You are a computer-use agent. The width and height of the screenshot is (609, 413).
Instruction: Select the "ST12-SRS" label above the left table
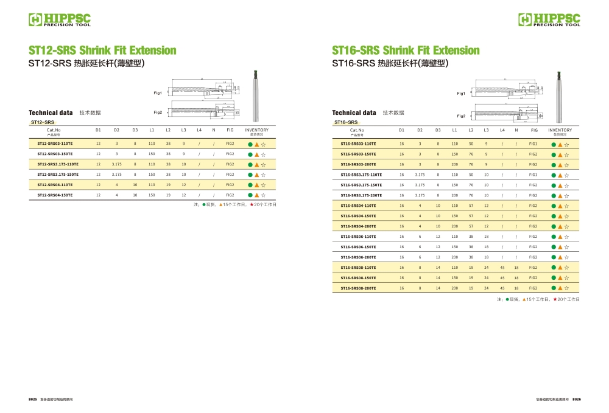coord(43,122)
